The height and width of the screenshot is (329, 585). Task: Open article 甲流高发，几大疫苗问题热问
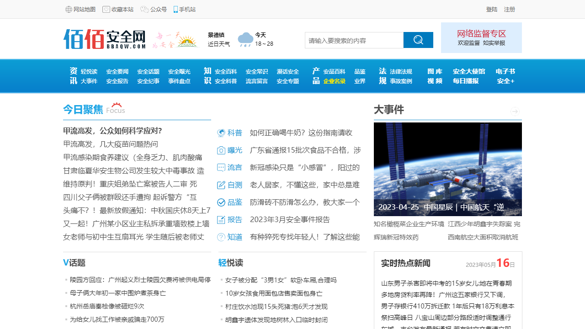pos(111,144)
